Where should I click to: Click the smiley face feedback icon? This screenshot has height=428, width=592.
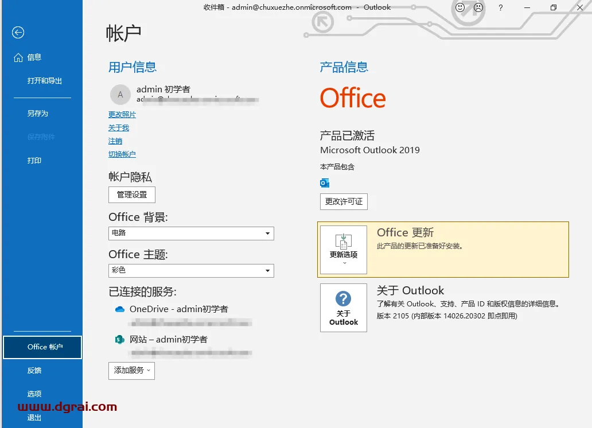(460, 7)
